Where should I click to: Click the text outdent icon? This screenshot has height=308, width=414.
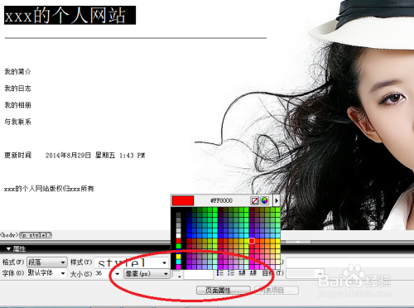point(242,273)
